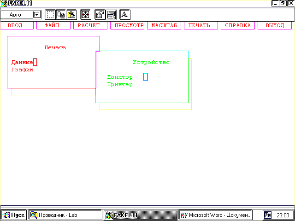Open the Properties toolbar icon
This screenshot has height=221, width=295.
[x=100, y=15]
